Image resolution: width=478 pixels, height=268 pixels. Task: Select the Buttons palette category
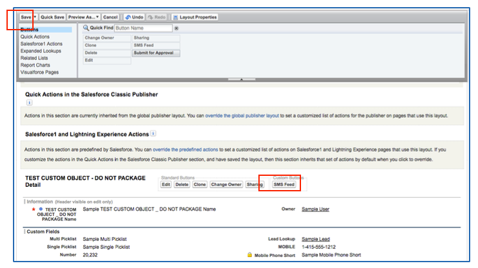tap(46, 30)
